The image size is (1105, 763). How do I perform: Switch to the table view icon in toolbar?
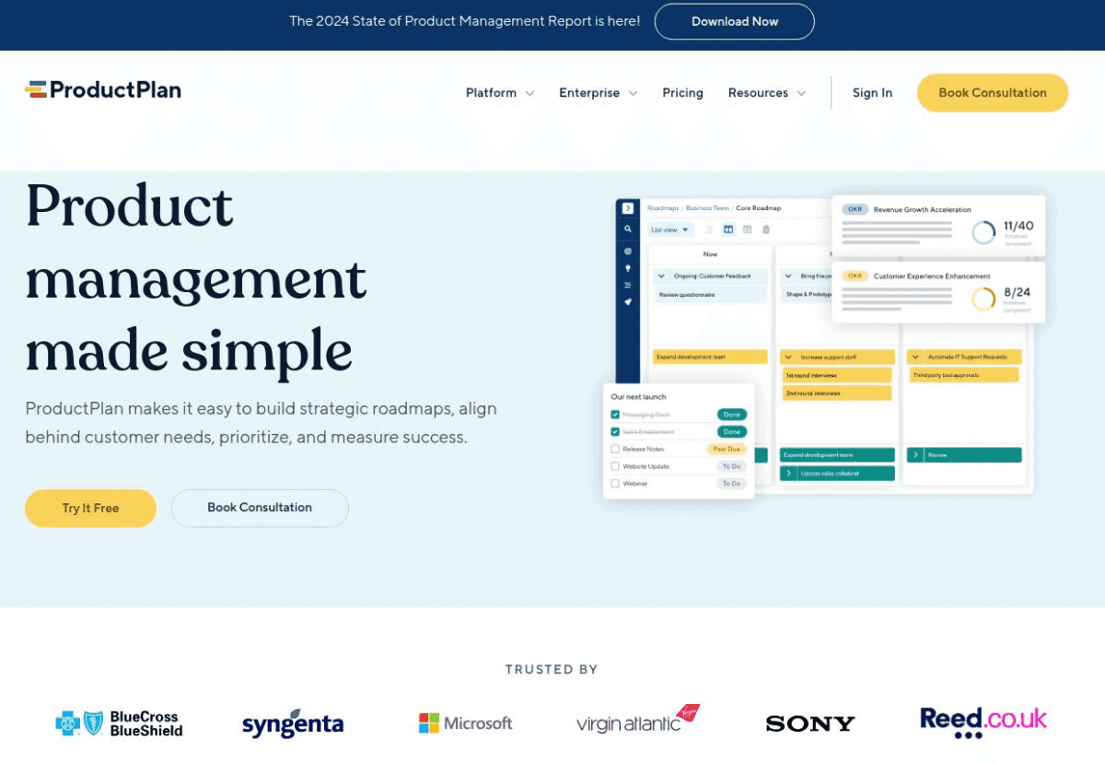(749, 229)
